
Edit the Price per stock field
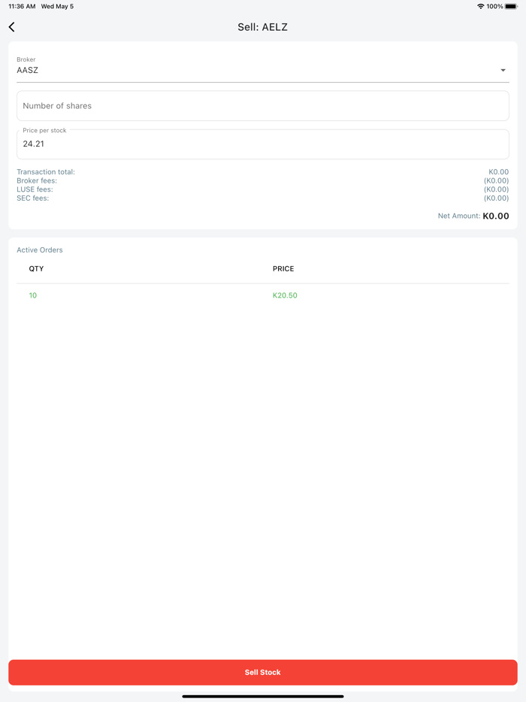point(263,144)
